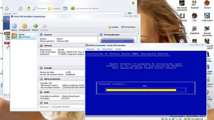214x120 pixels.
Task: Click the optical disk status bar icon
Action: [166, 119]
